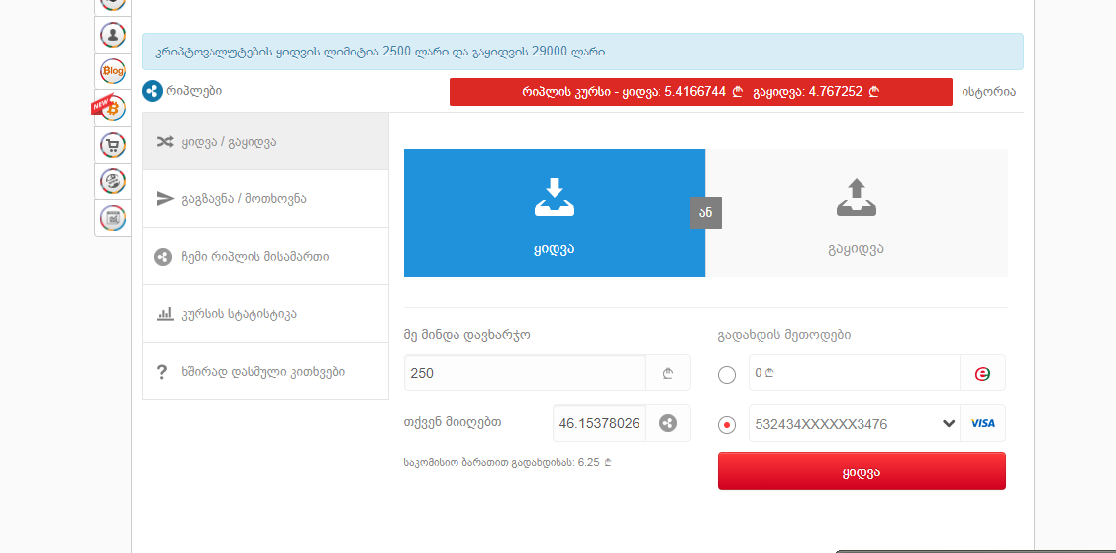Click the რიპლები heading text
Image resolution: width=1116 pixels, height=553 pixels.
pos(194,91)
